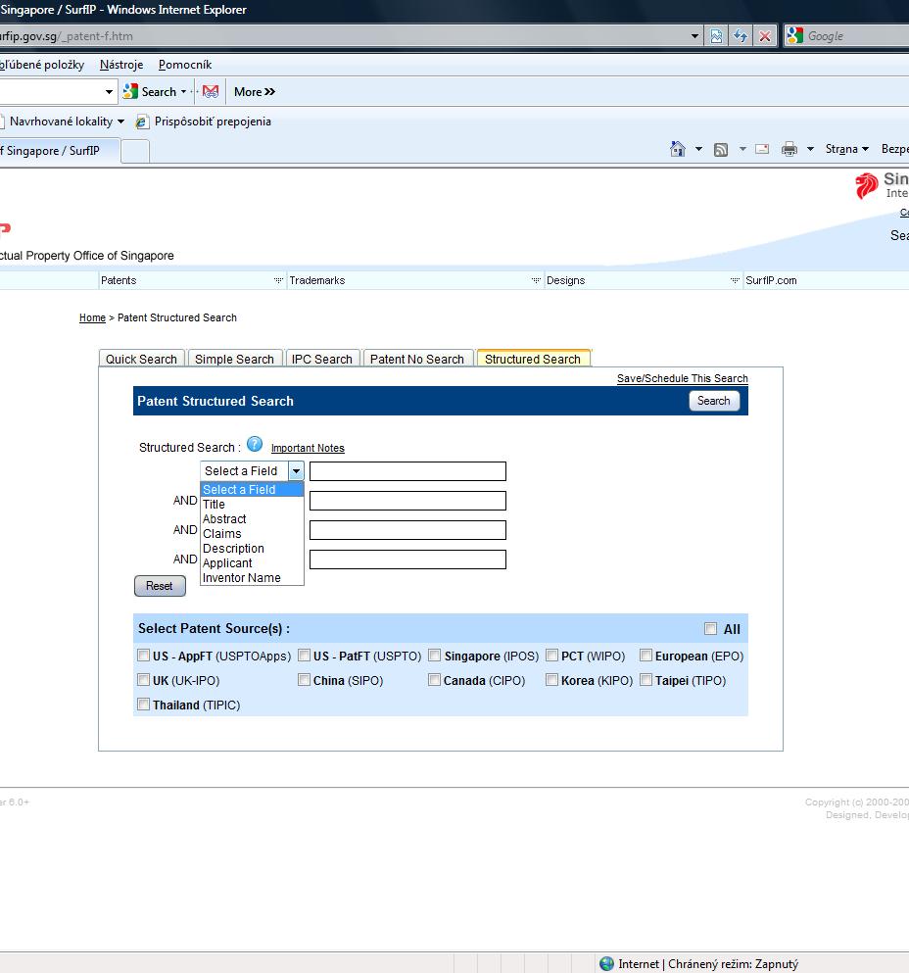909x973 pixels.
Task: Click the globe icon in status bar
Action: click(x=607, y=964)
